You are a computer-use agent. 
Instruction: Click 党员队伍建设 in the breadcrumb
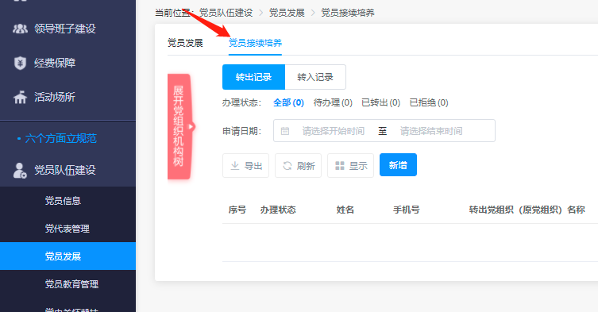[x=226, y=13]
